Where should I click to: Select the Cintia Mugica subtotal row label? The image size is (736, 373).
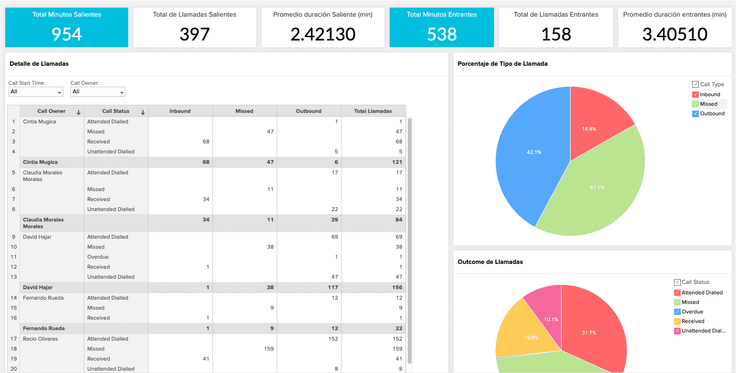(x=40, y=162)
